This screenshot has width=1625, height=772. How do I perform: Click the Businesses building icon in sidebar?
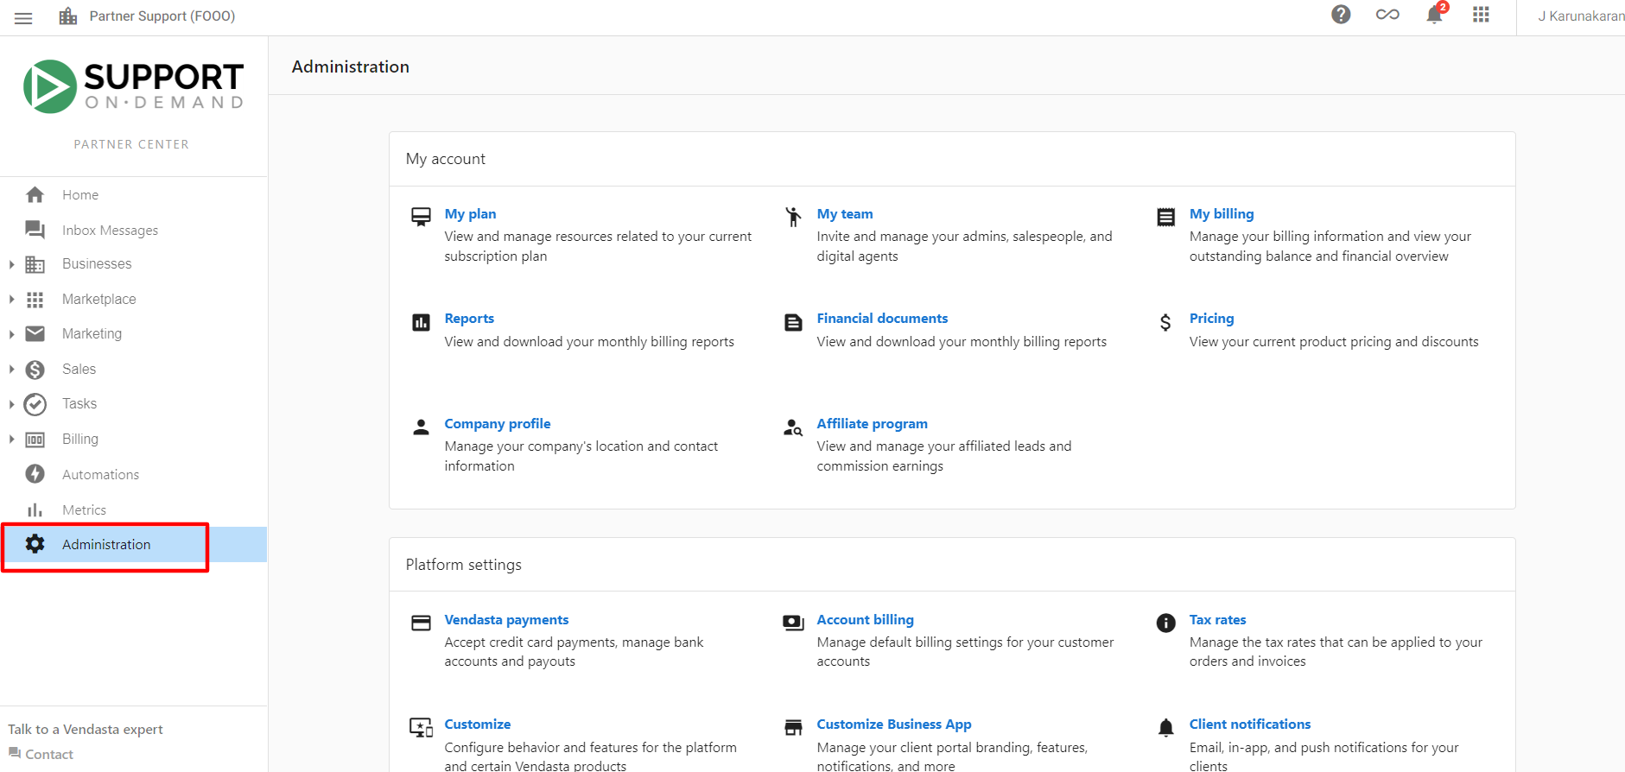point(35,264)
